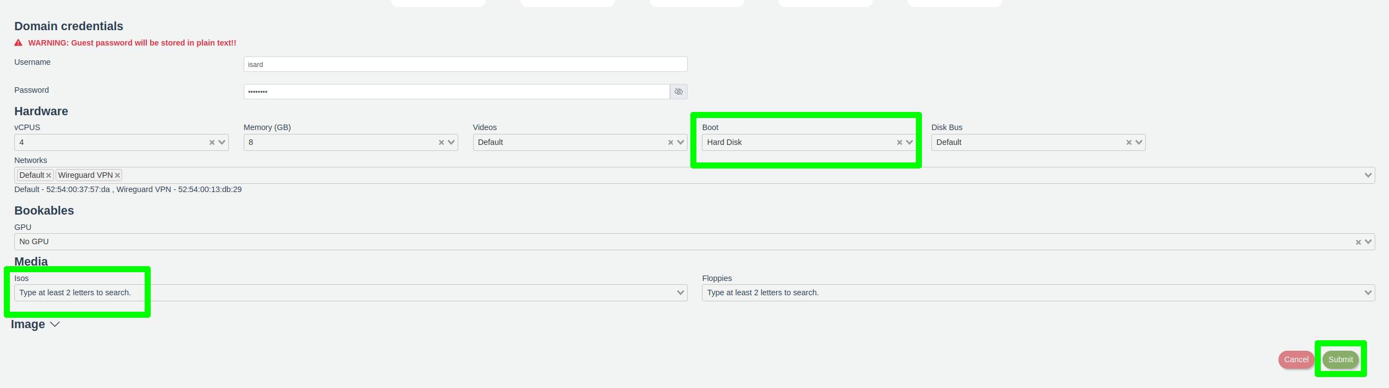Expand the Image section
The image size is (1389, 388).
(35, 324)
